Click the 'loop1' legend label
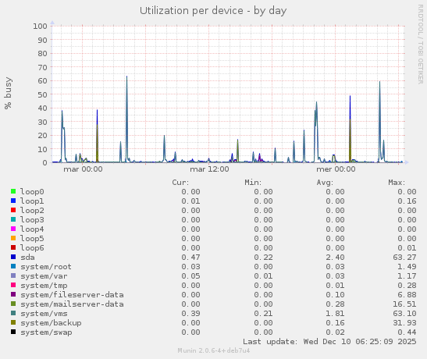The image size is (427, 359). point(32,201)
